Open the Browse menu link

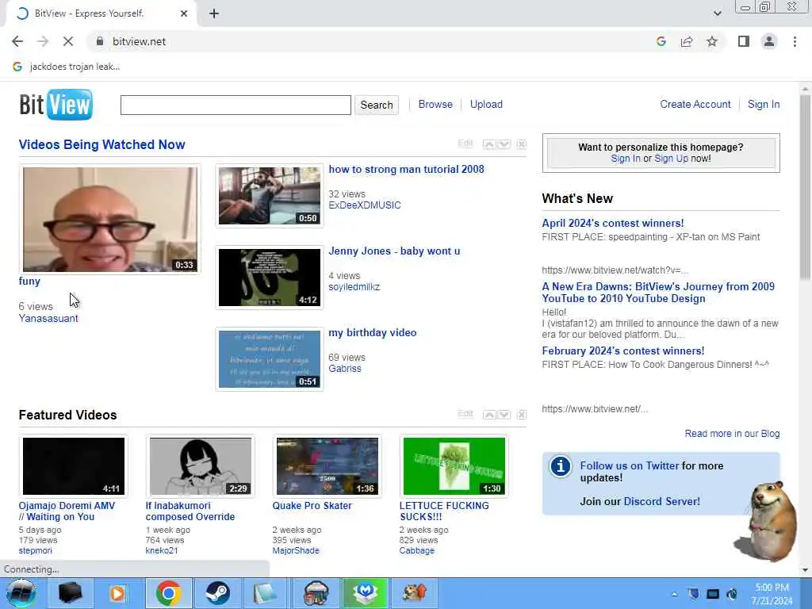435,104
